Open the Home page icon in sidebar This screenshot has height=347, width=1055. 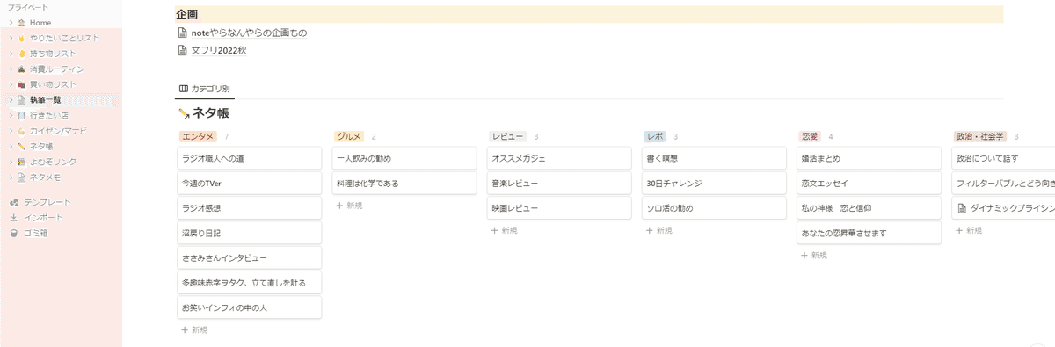(x=22, y=22)
